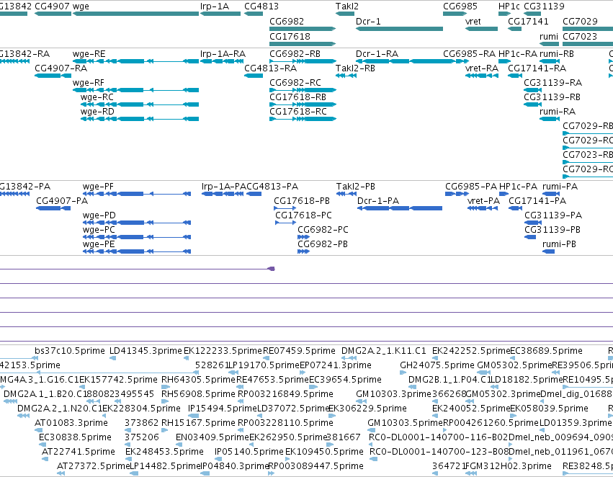Select the rumi gene label
This screenshot has width=613, height=477.
tap(549, 36)
